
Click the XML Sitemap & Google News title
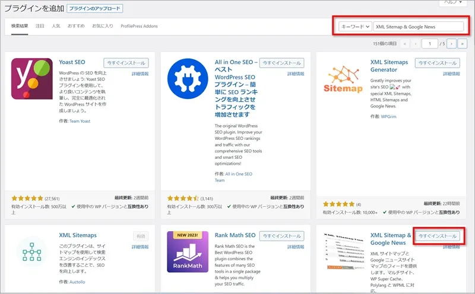coord(391,239)
